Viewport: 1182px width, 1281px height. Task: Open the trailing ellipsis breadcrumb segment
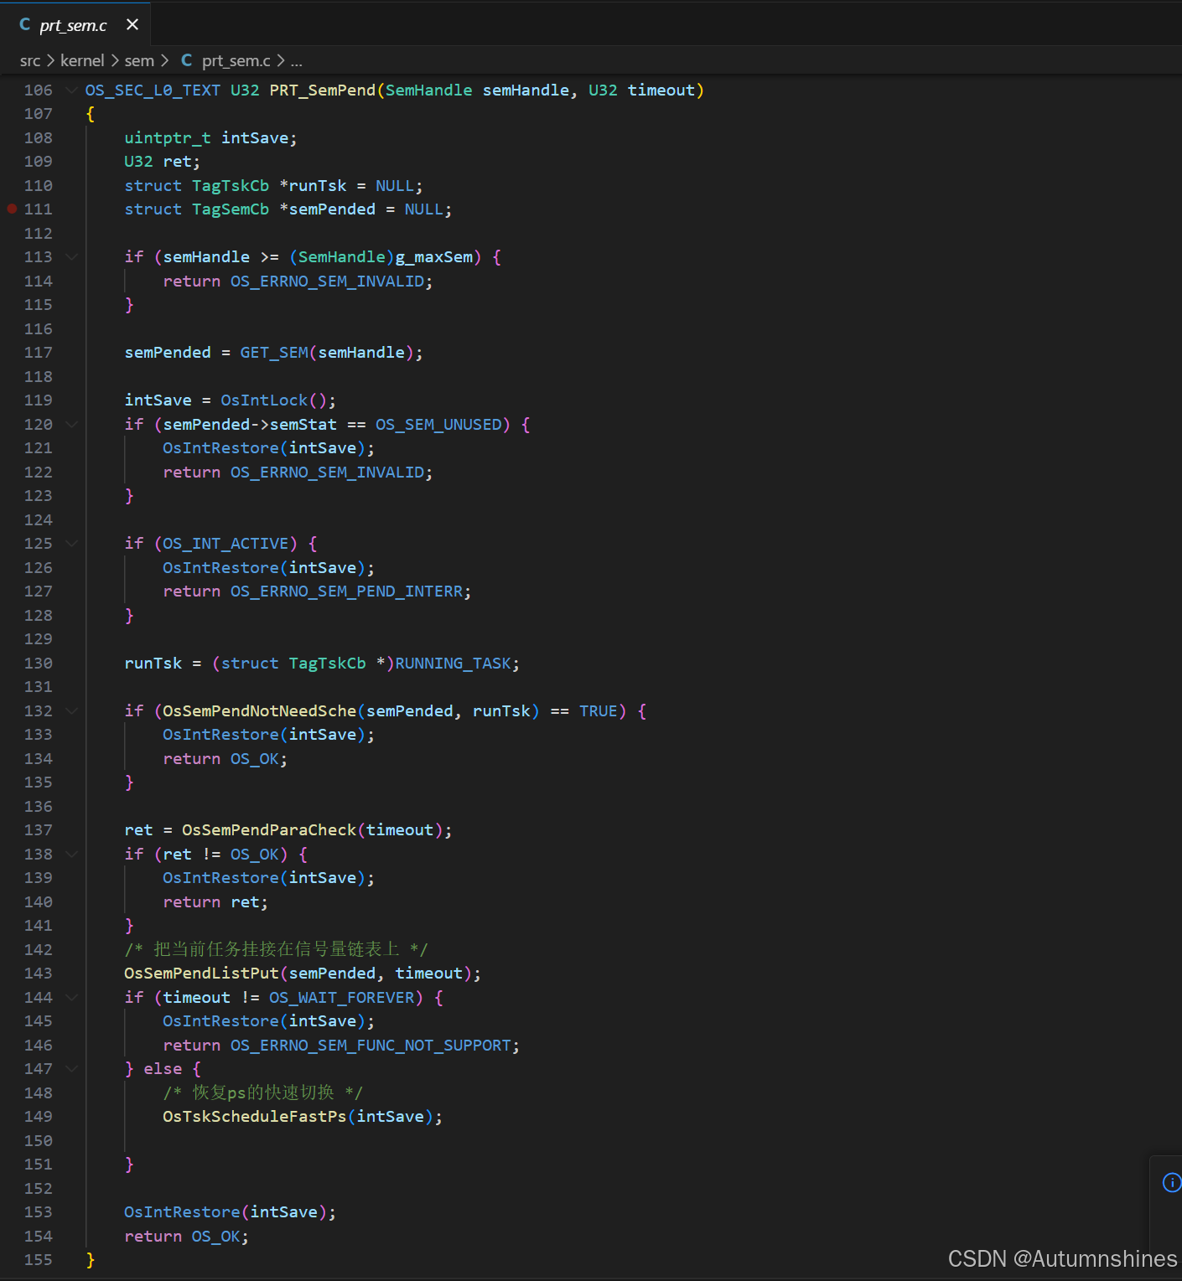pyautogui.click(x=296, y=60)
